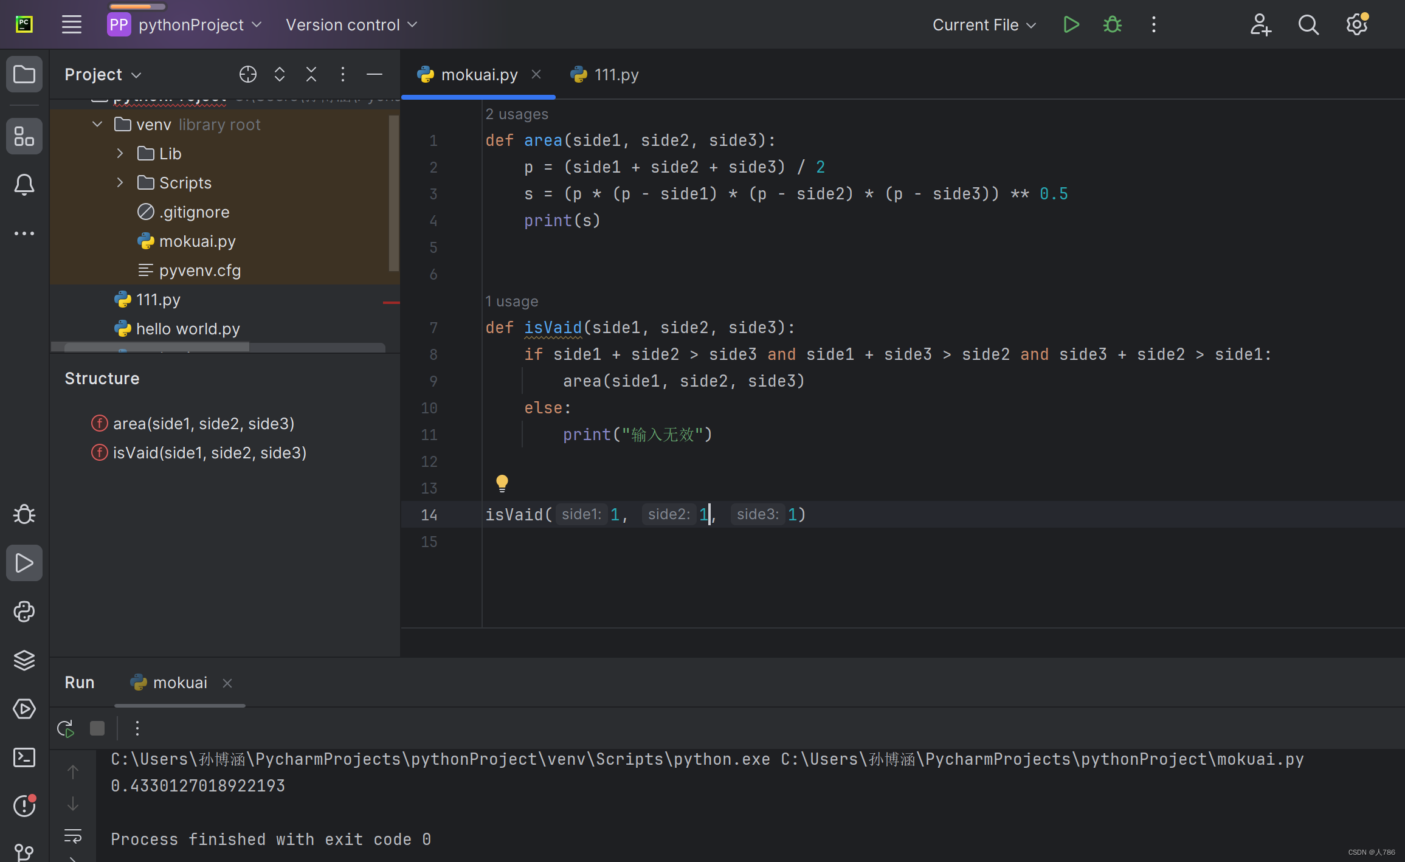
Task: Expand the Scripts folder node
Action: 120,182
